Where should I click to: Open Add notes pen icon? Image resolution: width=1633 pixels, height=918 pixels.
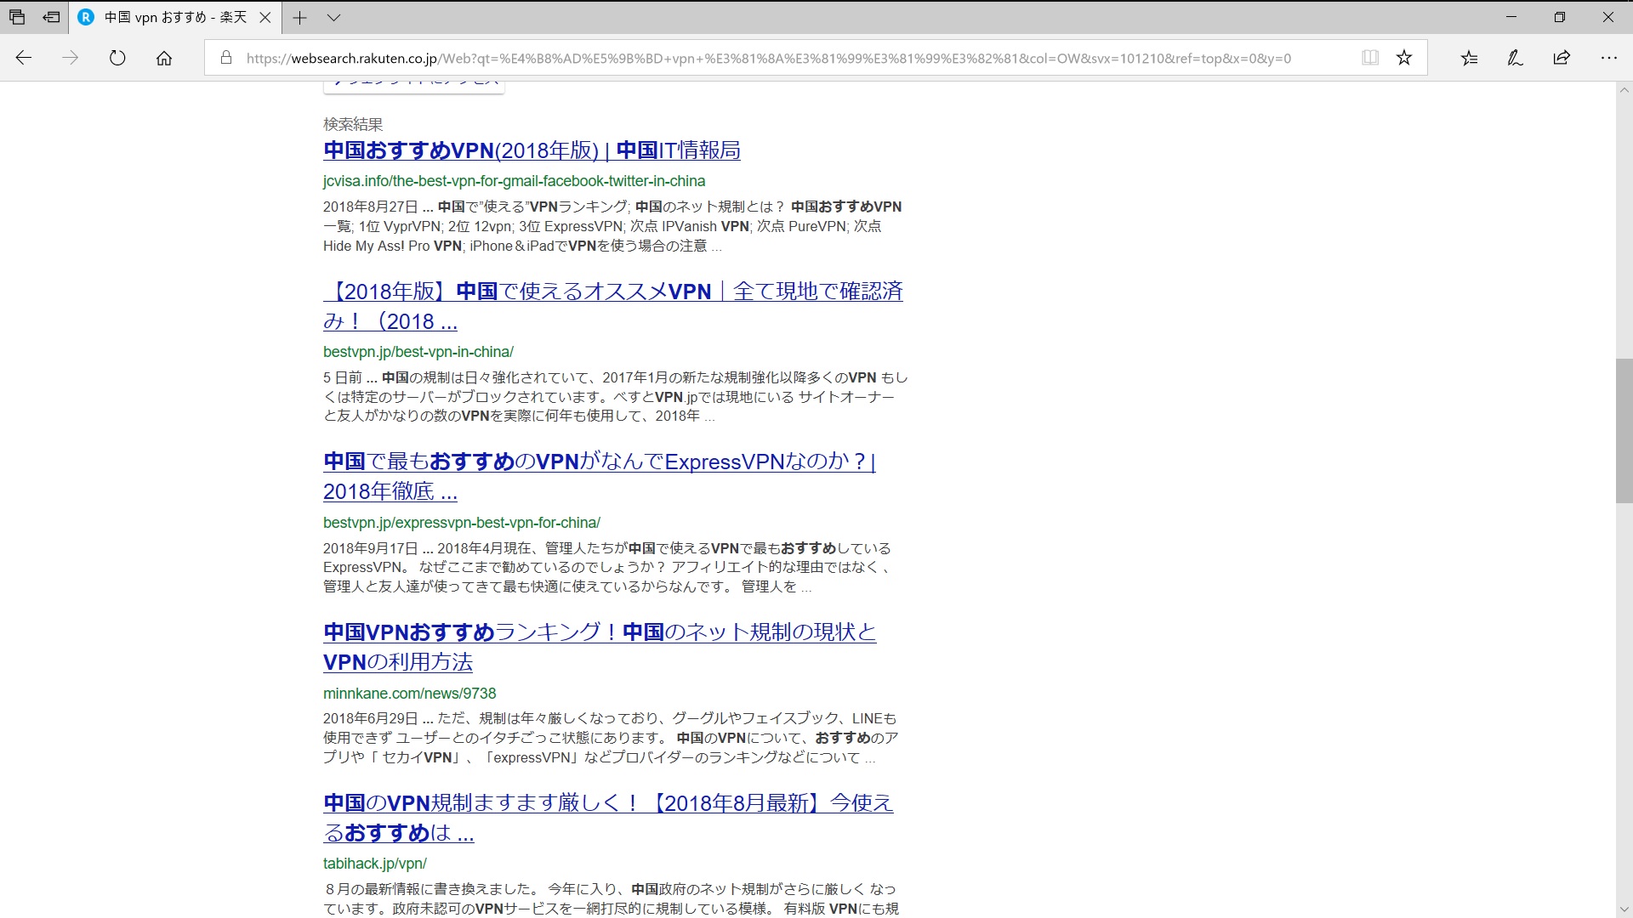[1515, 58]
